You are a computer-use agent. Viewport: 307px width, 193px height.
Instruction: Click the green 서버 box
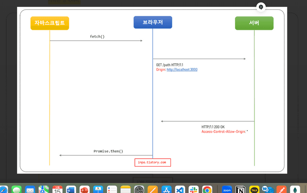[254, 23]
